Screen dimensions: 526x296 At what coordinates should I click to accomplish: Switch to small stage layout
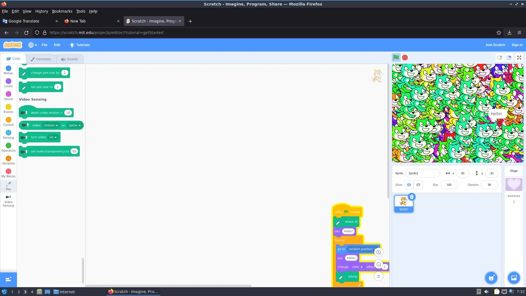pyautogui.click(x=499, y=58)
